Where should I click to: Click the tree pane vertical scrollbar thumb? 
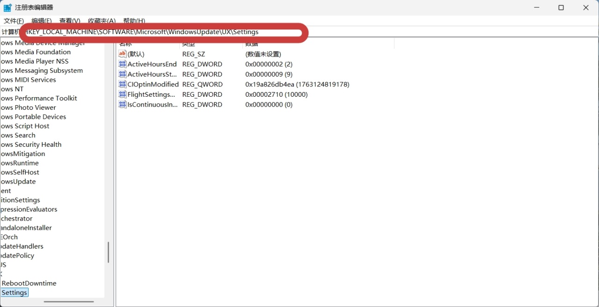tap(109, 252)
